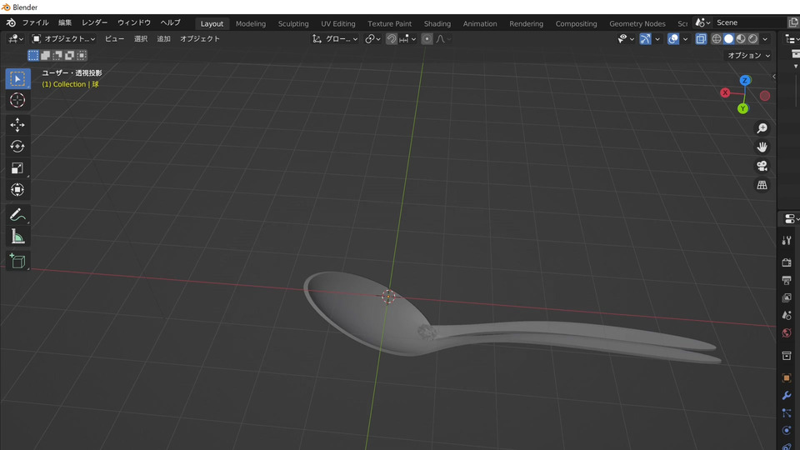Click the Z axis on navigation gizmo
Screen dimensions: 800x450
coord(745,80)
